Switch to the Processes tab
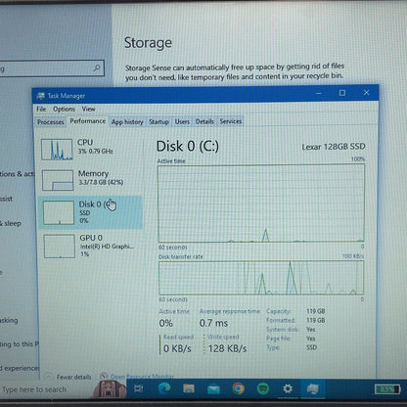Image resolution: width=407 pixels, height=407 pixels. click(x=51, y=122)
